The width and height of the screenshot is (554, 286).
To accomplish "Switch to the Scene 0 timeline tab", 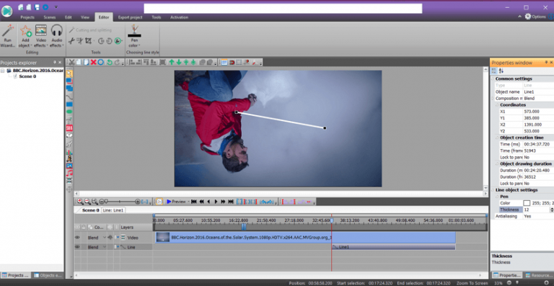I will coord(90,210).
